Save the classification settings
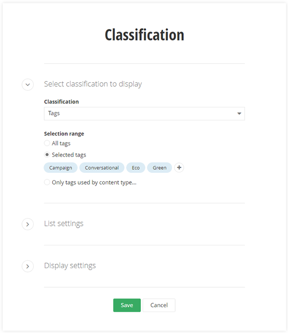Screen dimensions: 288x333 (x=127, y=305)
